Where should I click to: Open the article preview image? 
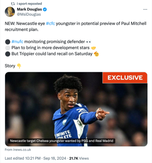(x=76, y=109)
